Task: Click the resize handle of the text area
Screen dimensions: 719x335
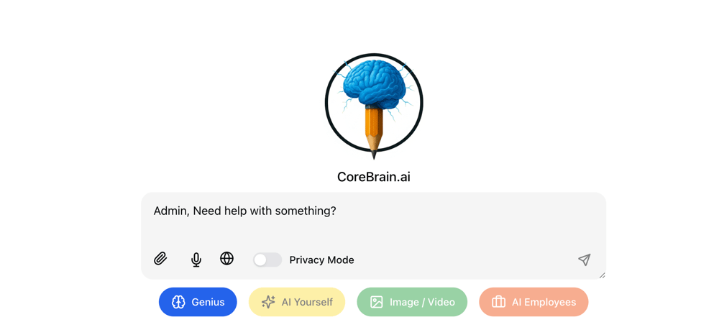Action: (603, 275)
